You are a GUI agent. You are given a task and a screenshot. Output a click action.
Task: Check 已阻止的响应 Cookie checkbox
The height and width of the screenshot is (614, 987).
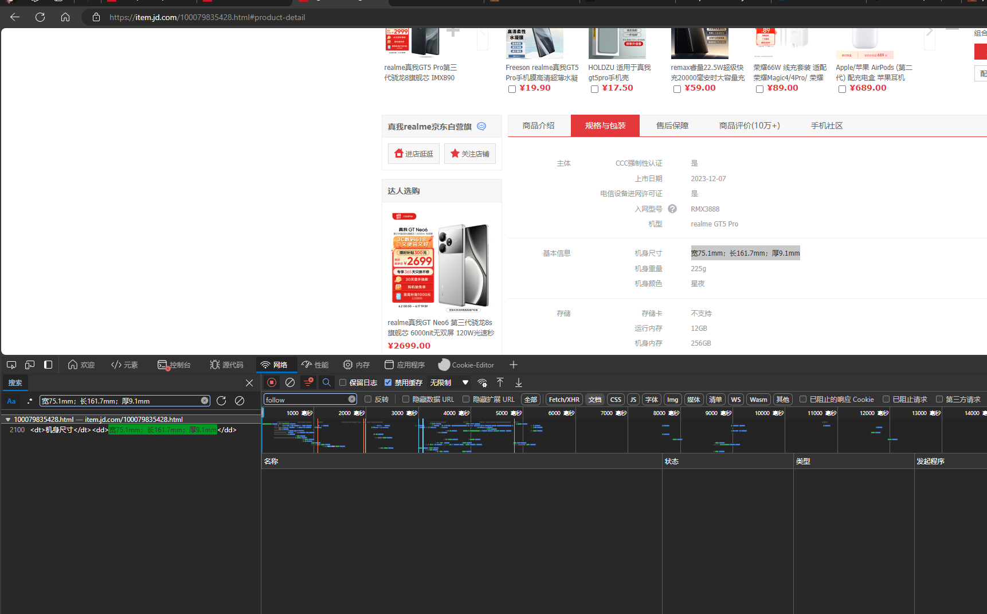tap(803, 399)
